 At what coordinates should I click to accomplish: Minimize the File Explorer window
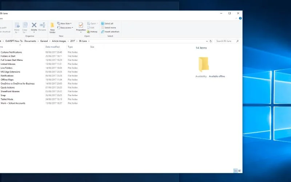[221, 13]
